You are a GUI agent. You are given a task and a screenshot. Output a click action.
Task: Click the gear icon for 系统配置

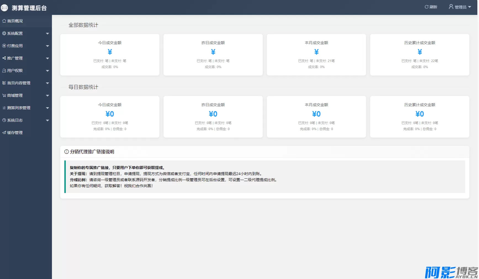(x=4, y=33)
